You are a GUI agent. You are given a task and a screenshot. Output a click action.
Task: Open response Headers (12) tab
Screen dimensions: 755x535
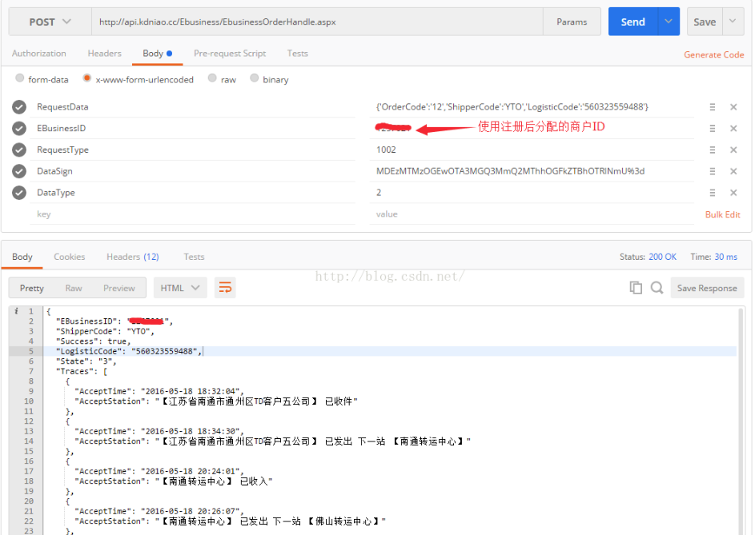coord(132,257)
